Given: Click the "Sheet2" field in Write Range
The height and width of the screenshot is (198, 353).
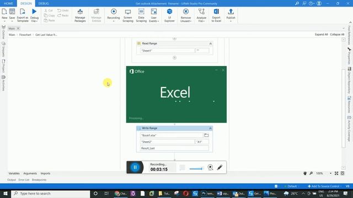Looking at the screenshot, I should tap(167, 142).
